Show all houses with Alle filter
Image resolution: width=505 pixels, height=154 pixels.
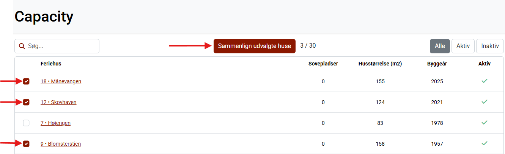pos(440,46)
